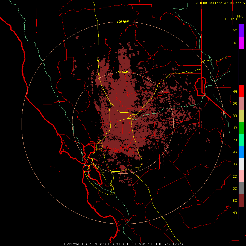Click the white DS legend color swatch

tap(241, 164)
